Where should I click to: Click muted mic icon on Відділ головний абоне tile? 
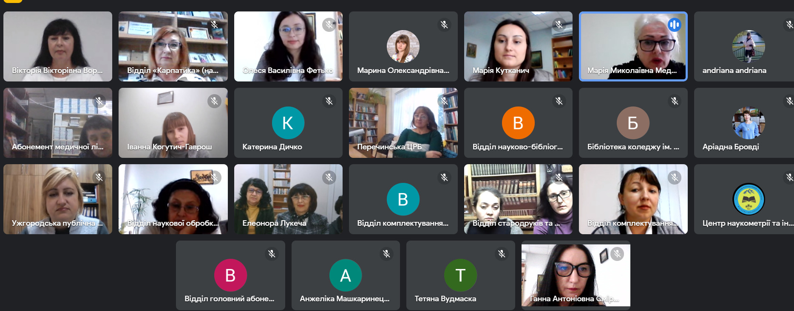[272, 254]
